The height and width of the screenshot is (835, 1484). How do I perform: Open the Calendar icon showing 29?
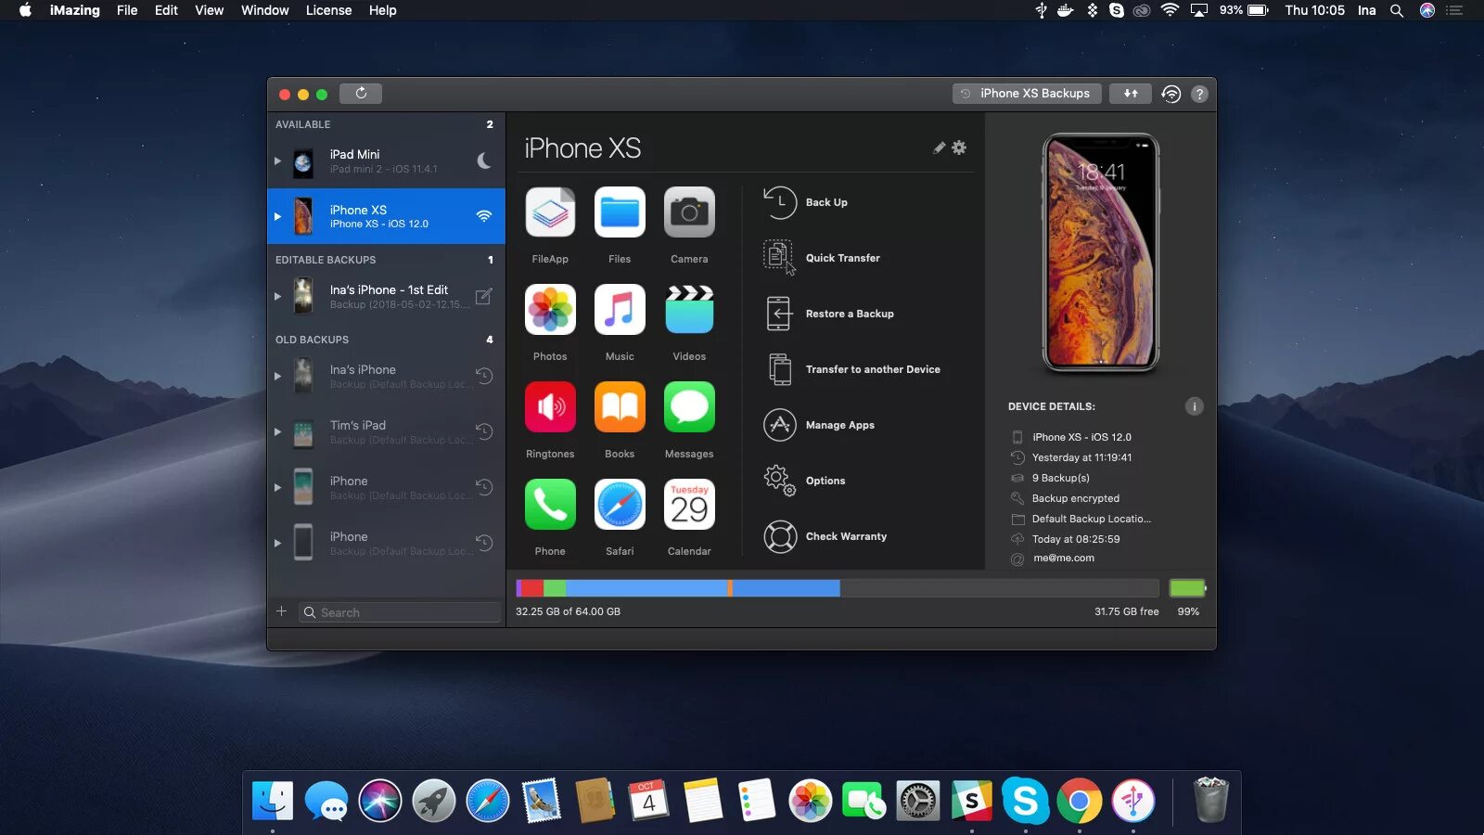coord(689,505)
